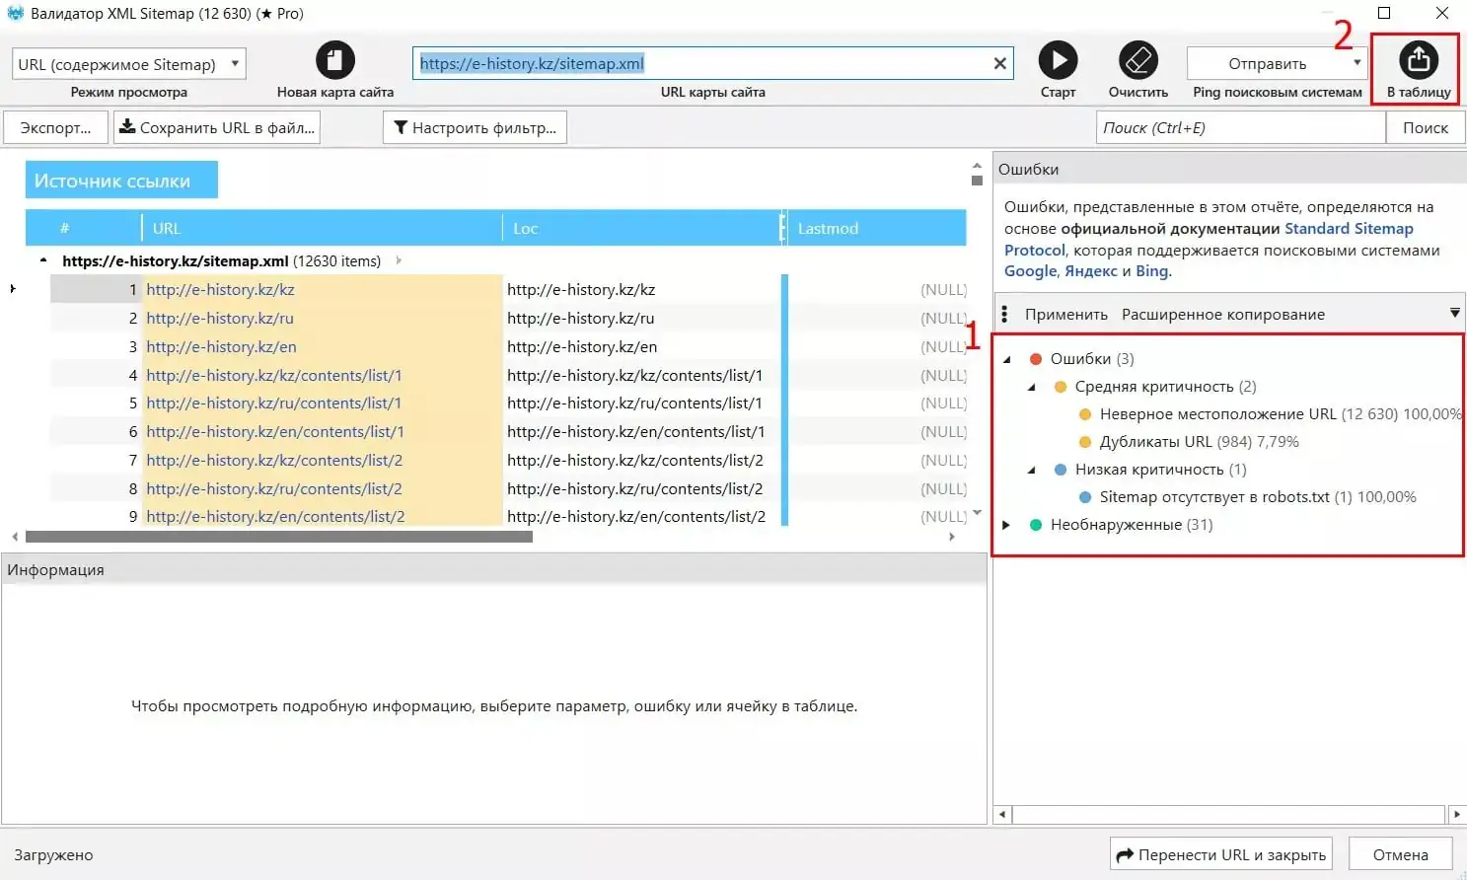Viewport: 1467px width, 880px height.
Task: Focus the Поиск (Ctrl+E) search field
Action: [1241, 127]
